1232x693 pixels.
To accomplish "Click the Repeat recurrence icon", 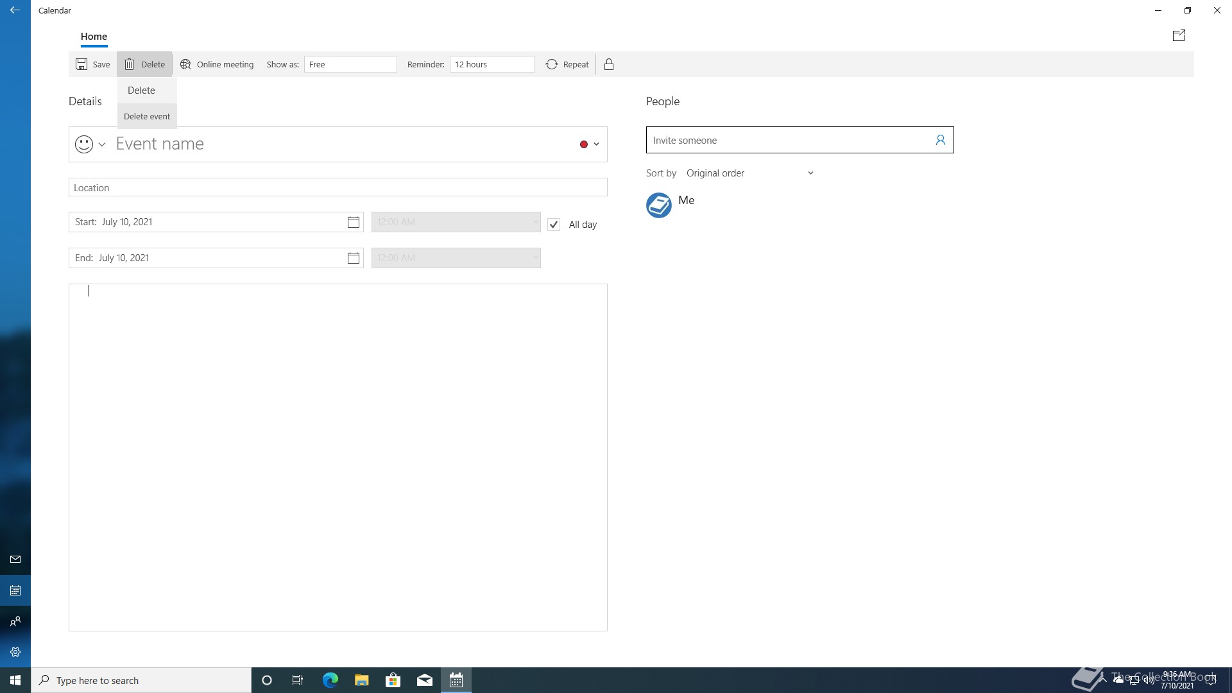I will 552,64.
